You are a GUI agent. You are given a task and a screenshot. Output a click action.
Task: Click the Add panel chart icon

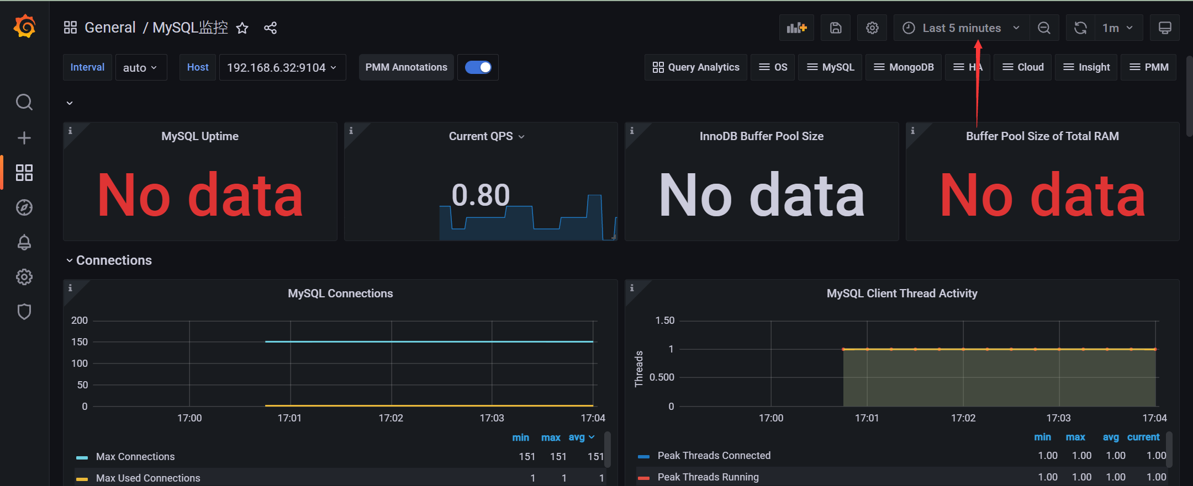[796, 28]
